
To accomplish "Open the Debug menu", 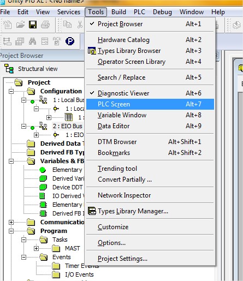I will click(x=162, y=12).
